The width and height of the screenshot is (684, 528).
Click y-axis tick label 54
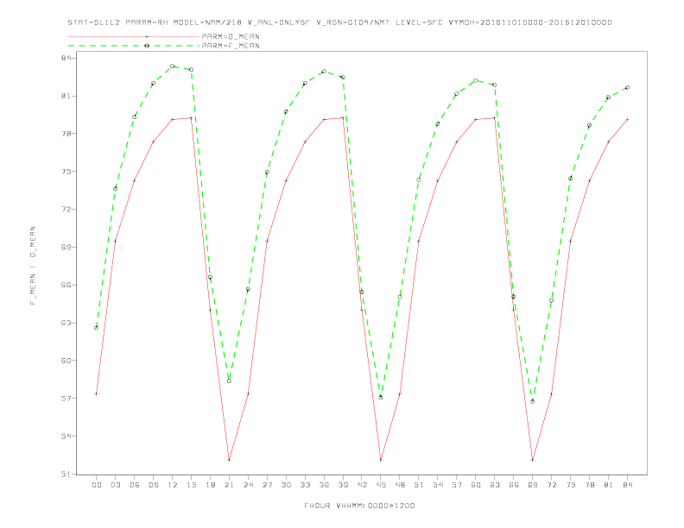tap(66, 436)
